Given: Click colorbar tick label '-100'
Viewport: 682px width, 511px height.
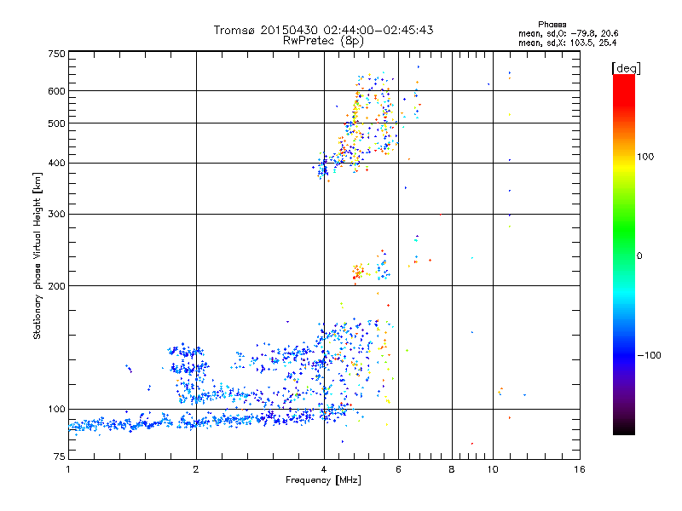Looking at the screenshot, I should pyautogui.click(x=649, y=355).
